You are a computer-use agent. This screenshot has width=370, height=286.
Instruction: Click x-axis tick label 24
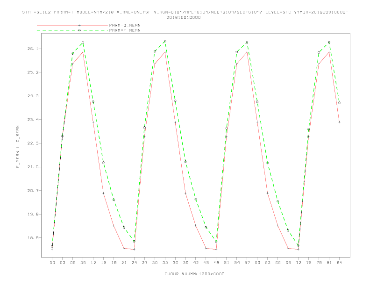pyautogui.click(x=134, y=263)
